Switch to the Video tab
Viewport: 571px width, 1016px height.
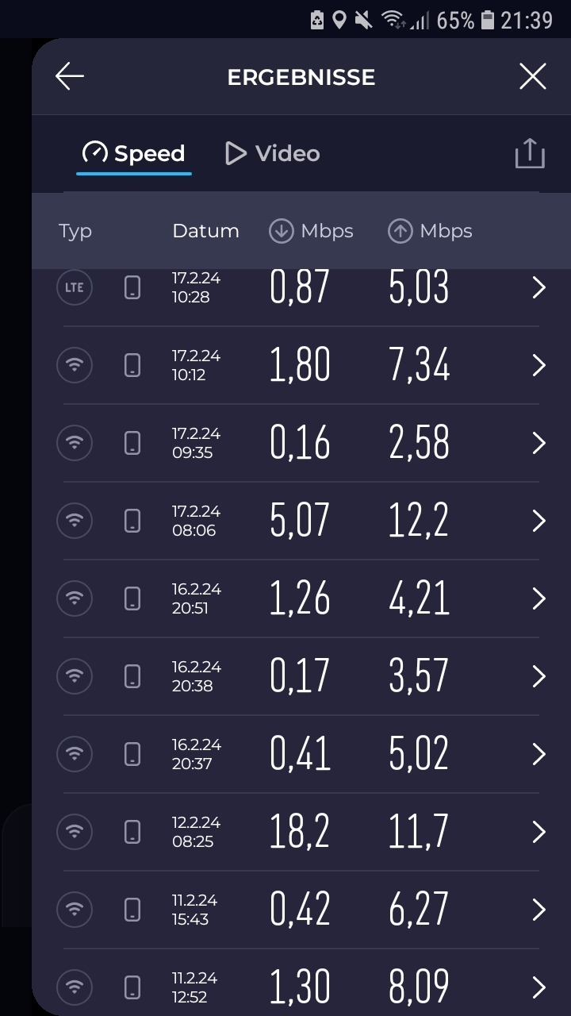pos(272,153)
